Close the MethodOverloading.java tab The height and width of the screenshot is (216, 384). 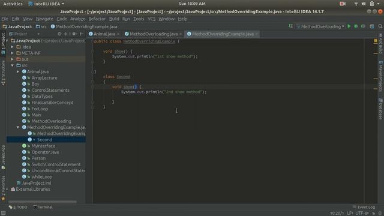tap(181, 34)
